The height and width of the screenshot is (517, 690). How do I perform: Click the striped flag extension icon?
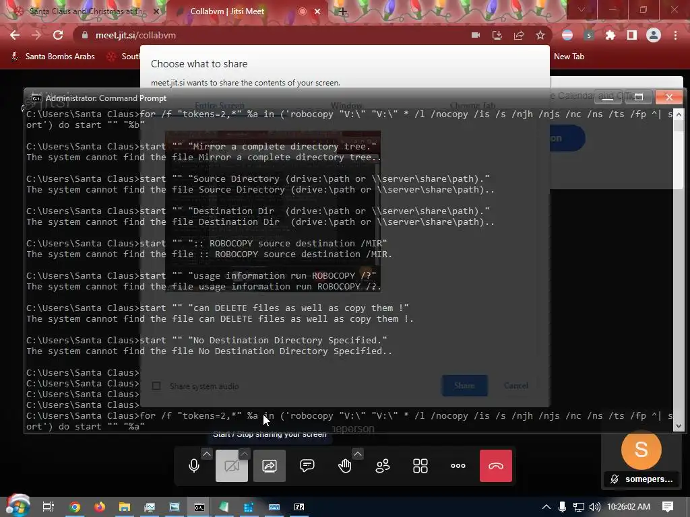pos(567,35)
